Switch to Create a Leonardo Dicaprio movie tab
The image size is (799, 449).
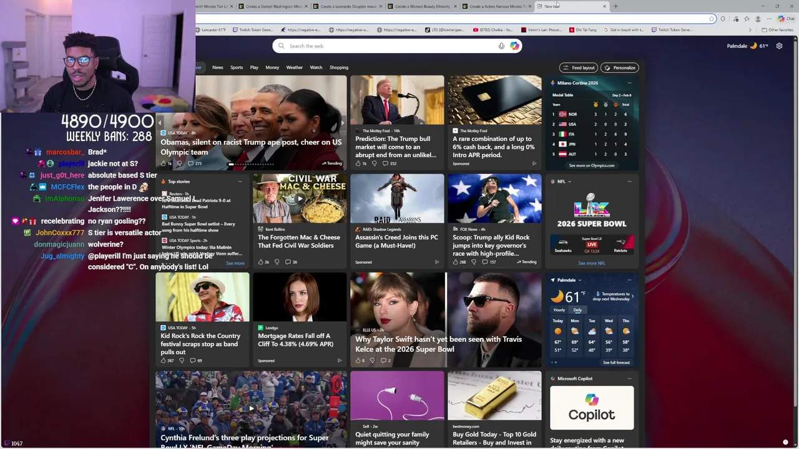pos(347,6)
